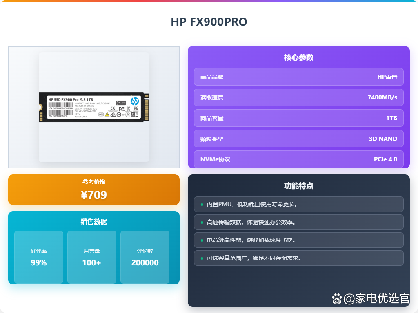Select the 内置PMU low-power feature line

(x=298, y=204)
